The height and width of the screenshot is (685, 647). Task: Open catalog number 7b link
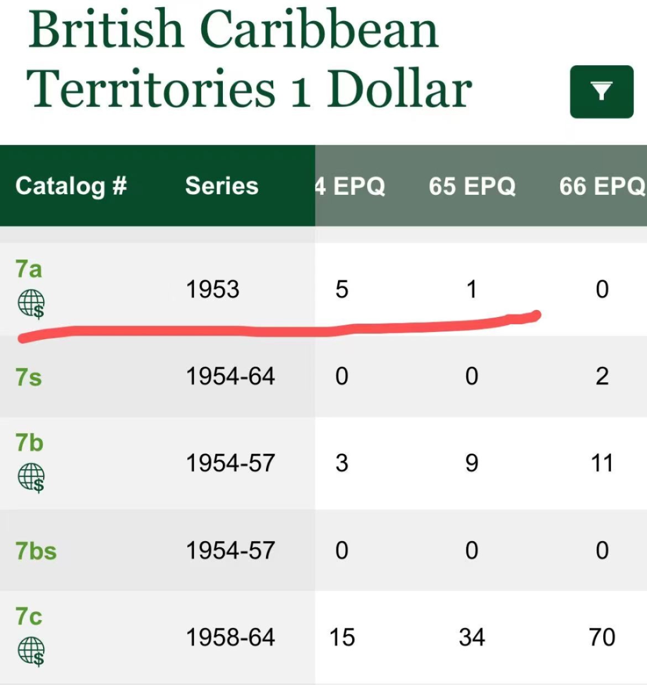click(x=29, y=443)
